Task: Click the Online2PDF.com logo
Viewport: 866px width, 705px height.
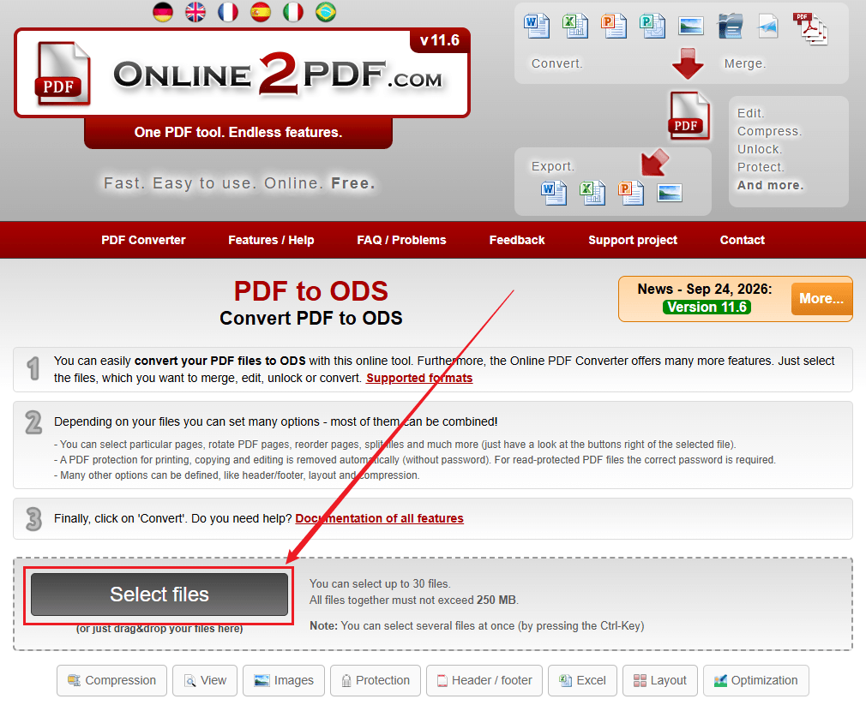Action: [x=242, y=74]
